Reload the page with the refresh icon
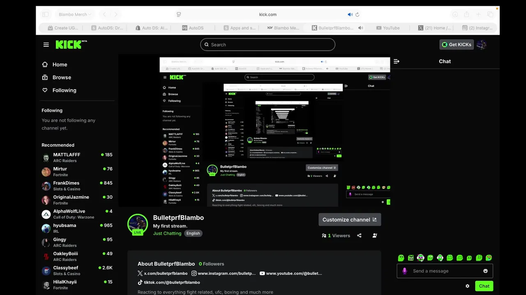Viewport: 526px width, 295px height. [357, 14]
